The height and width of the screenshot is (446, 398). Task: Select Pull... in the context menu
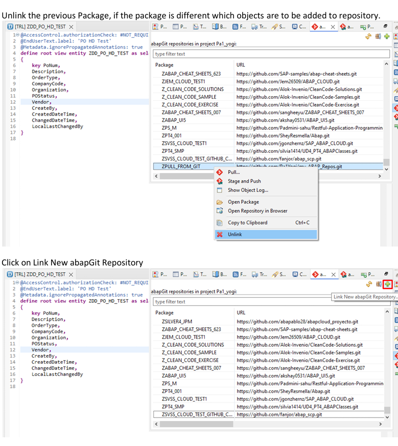click(x=266, y=172)
